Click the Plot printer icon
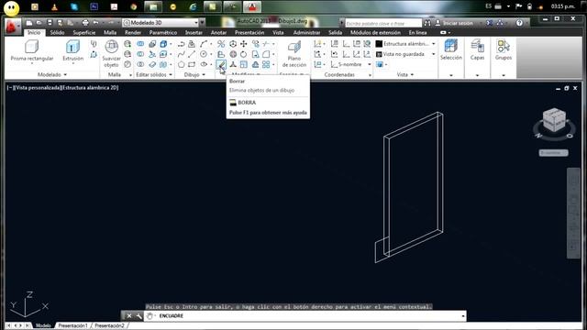The image size is (587, 330). tap(85, 23)
